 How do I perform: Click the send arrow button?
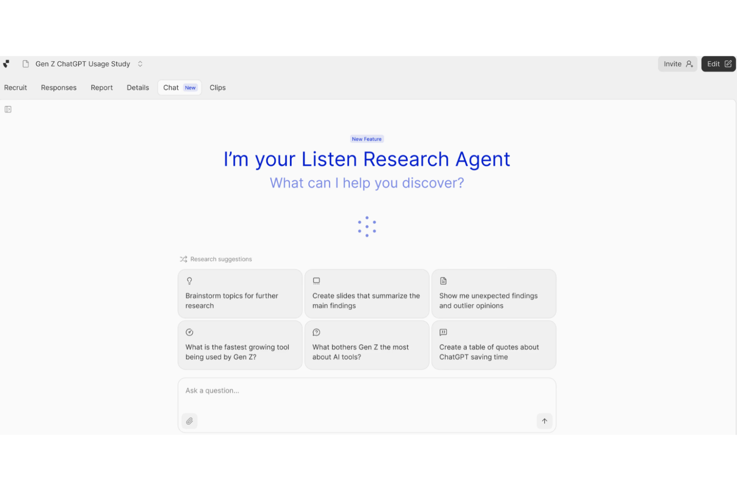click(544, 421)
